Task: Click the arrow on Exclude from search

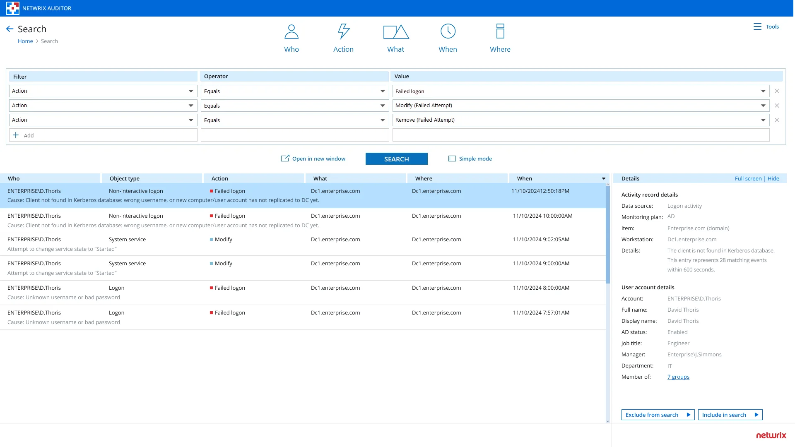Action: coord(689,415)
